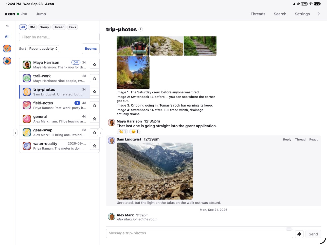Click the Message trip-photos input box

pyautogui.click(x=199, y=233)
